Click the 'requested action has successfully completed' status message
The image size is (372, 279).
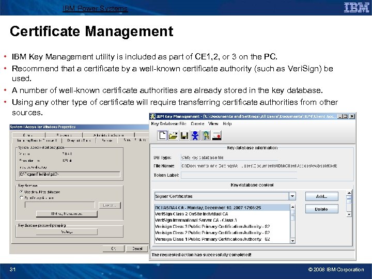click(x=201, y=255)
